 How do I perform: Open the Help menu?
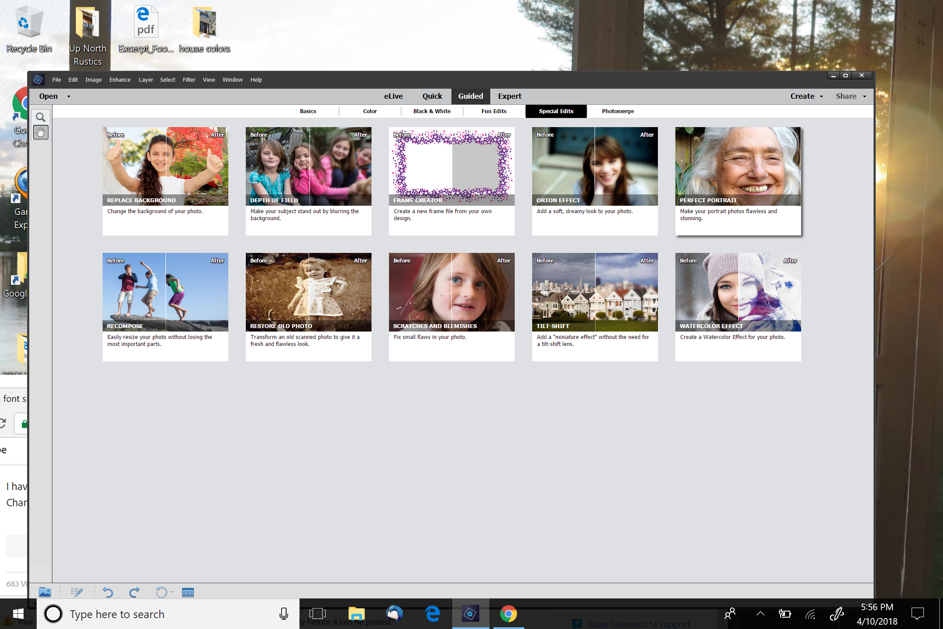256,79
